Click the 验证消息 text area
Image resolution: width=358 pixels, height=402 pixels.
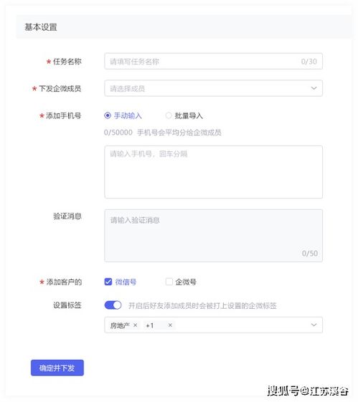(x=213, y=236)
